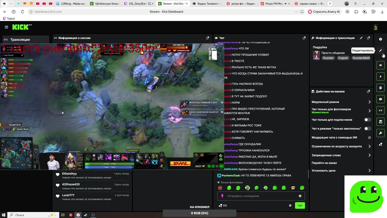Click the KICK logo
The height and width of the screenshot is (218, 387).
coord(22,27)
